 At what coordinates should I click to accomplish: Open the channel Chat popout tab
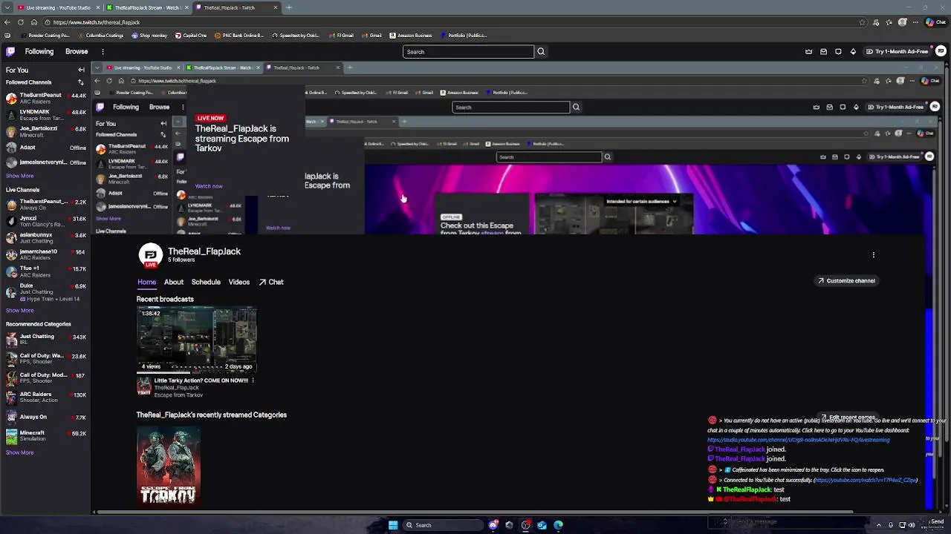(271, 282)
